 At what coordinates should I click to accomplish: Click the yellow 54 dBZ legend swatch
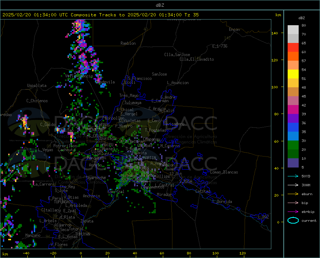(x=293, y=74)
